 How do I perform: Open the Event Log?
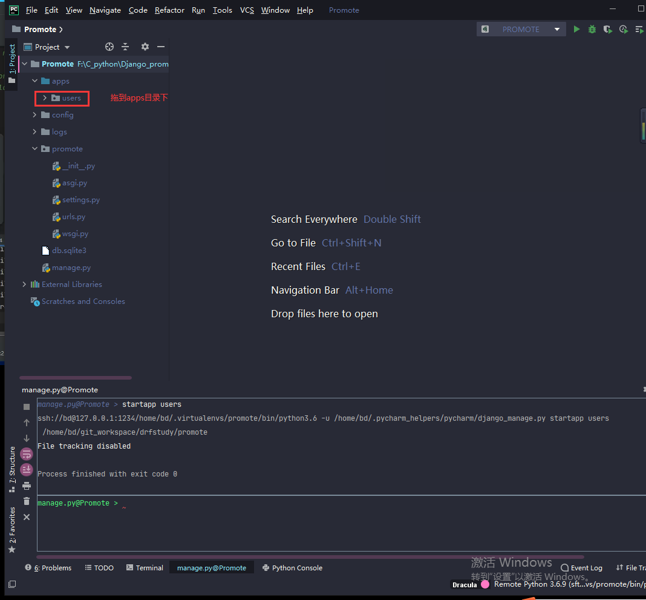[581, 568]
